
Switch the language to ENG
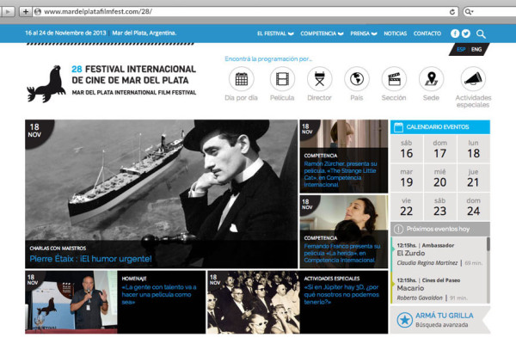click(476, 49)
